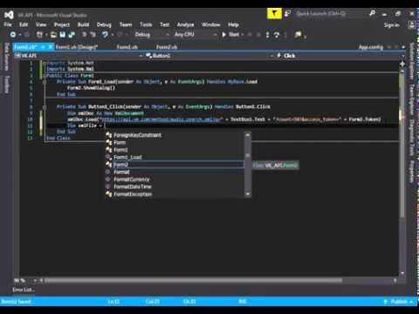Open the View menu
Screen dimensions: 419x314
(x=41, y=24)
